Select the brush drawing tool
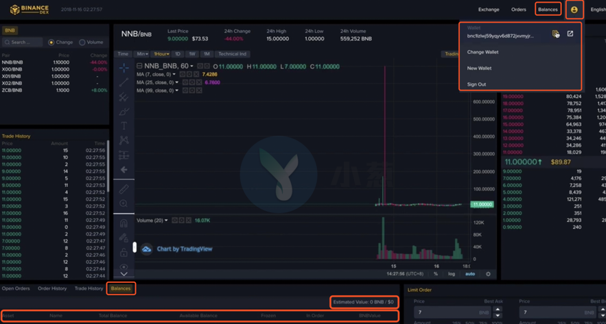Viewport: 606px width, 324px height. pos(124,112)
